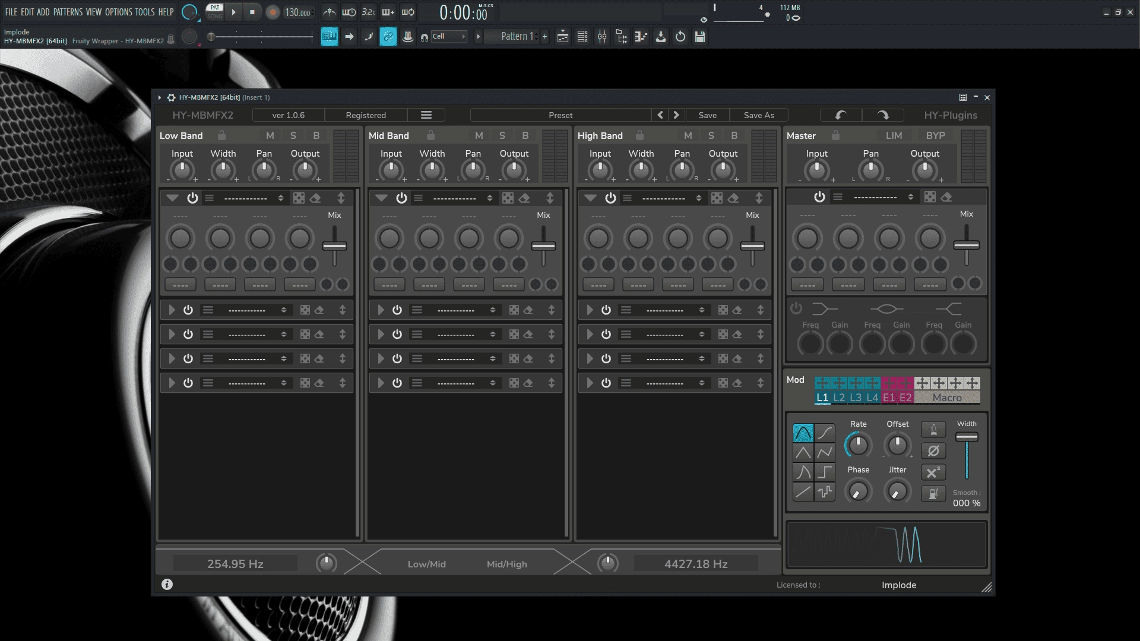Open the FILE menu
The image size is (1140, 641).
coord(11,12)
